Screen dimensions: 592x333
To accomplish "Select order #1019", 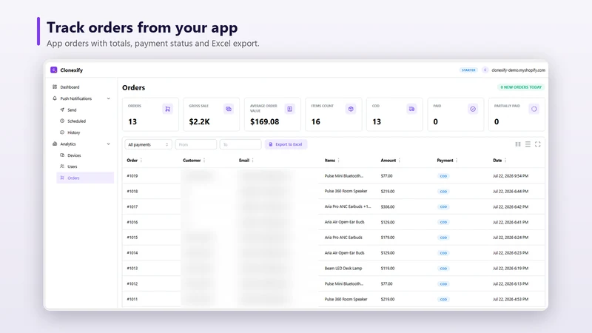I will [x=132, y=176].
